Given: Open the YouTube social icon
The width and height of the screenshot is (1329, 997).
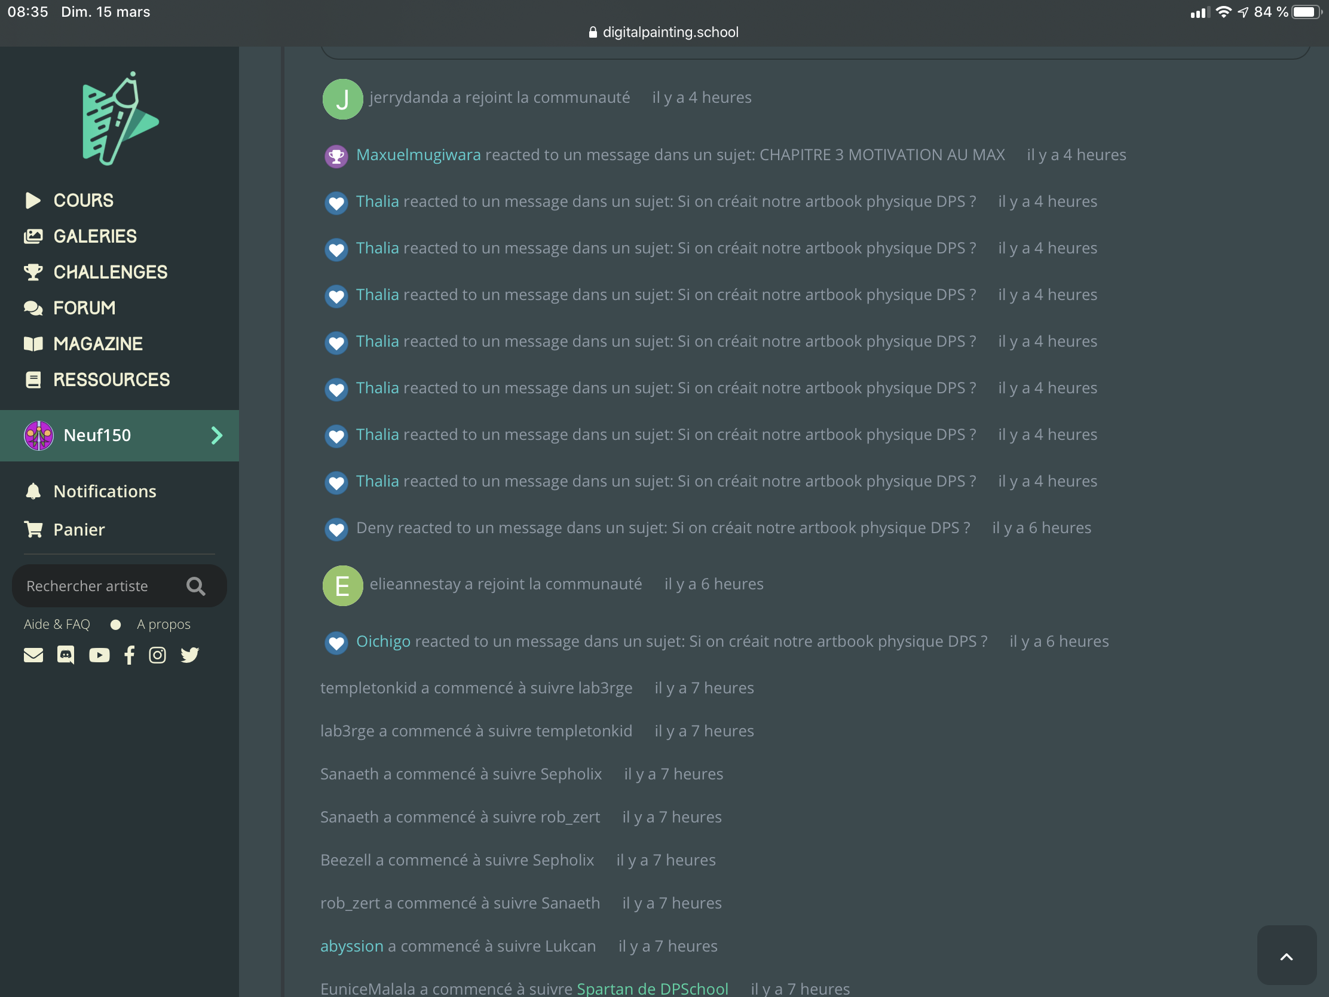Looking at the screenshot, I should click(x=99, y=655).
